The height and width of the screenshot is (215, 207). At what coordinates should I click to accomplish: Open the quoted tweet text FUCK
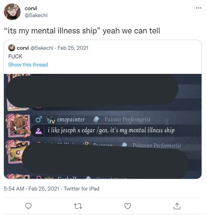coord(15,56)
